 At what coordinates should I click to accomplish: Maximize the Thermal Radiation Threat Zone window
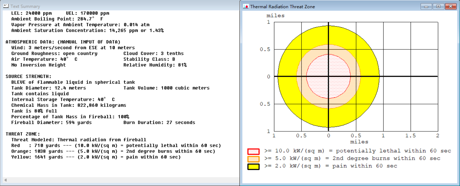(x=438, y=6)
